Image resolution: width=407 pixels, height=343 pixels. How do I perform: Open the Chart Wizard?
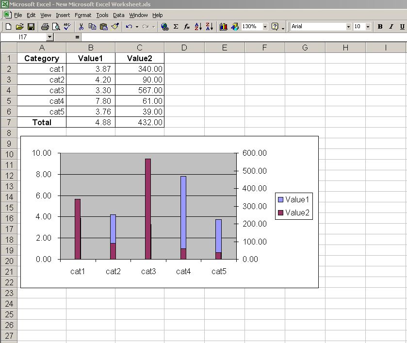coord(223,27)
